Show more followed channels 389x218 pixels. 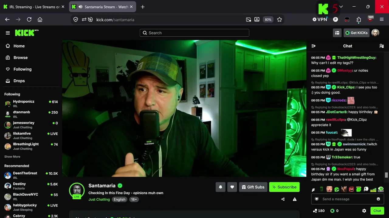click(12, 157)
